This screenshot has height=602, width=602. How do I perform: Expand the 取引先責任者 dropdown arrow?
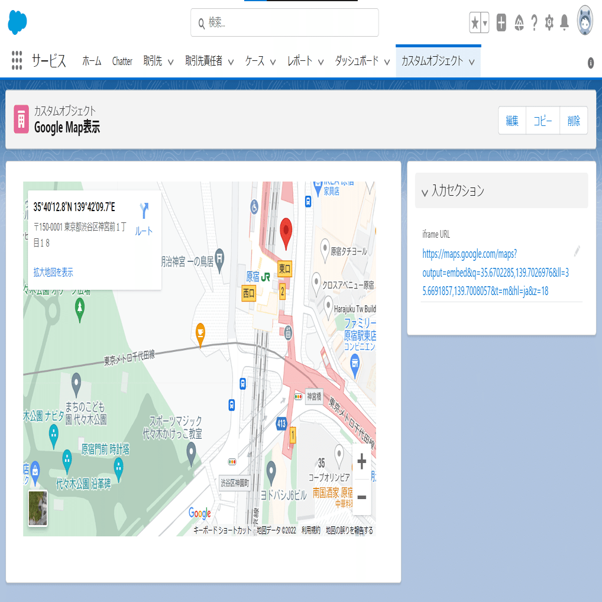(x=231, y=62)
